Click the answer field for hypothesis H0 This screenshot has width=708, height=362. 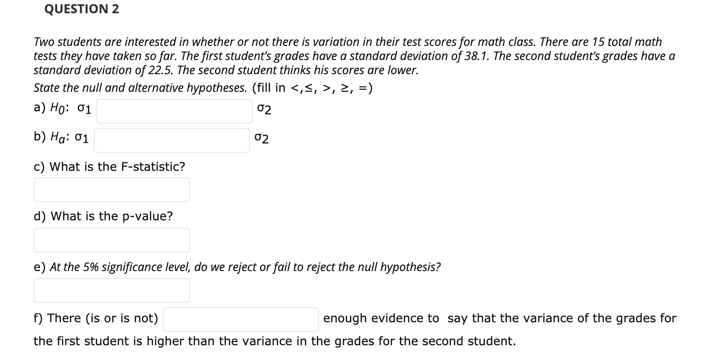174,110
